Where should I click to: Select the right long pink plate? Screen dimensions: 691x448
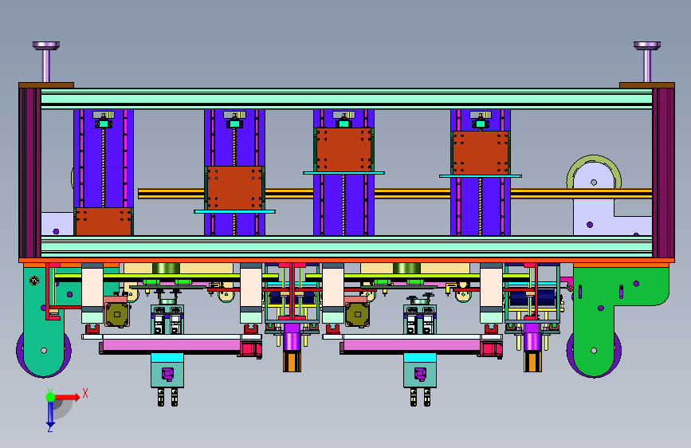pyautogui.click(x=412, y=344)
